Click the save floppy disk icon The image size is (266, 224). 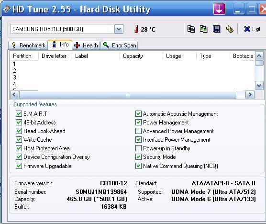click(x=216, y=29)
